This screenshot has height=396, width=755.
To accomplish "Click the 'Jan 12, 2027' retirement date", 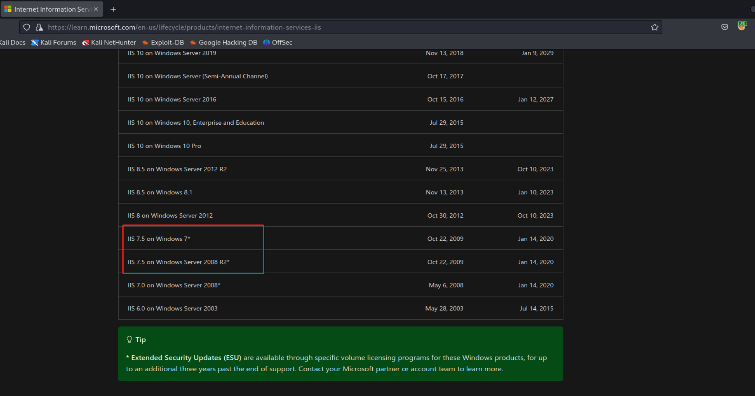I will click(536, 99).
